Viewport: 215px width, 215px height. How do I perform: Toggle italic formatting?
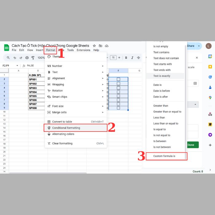pyautogui.click(x=132, y=58)
